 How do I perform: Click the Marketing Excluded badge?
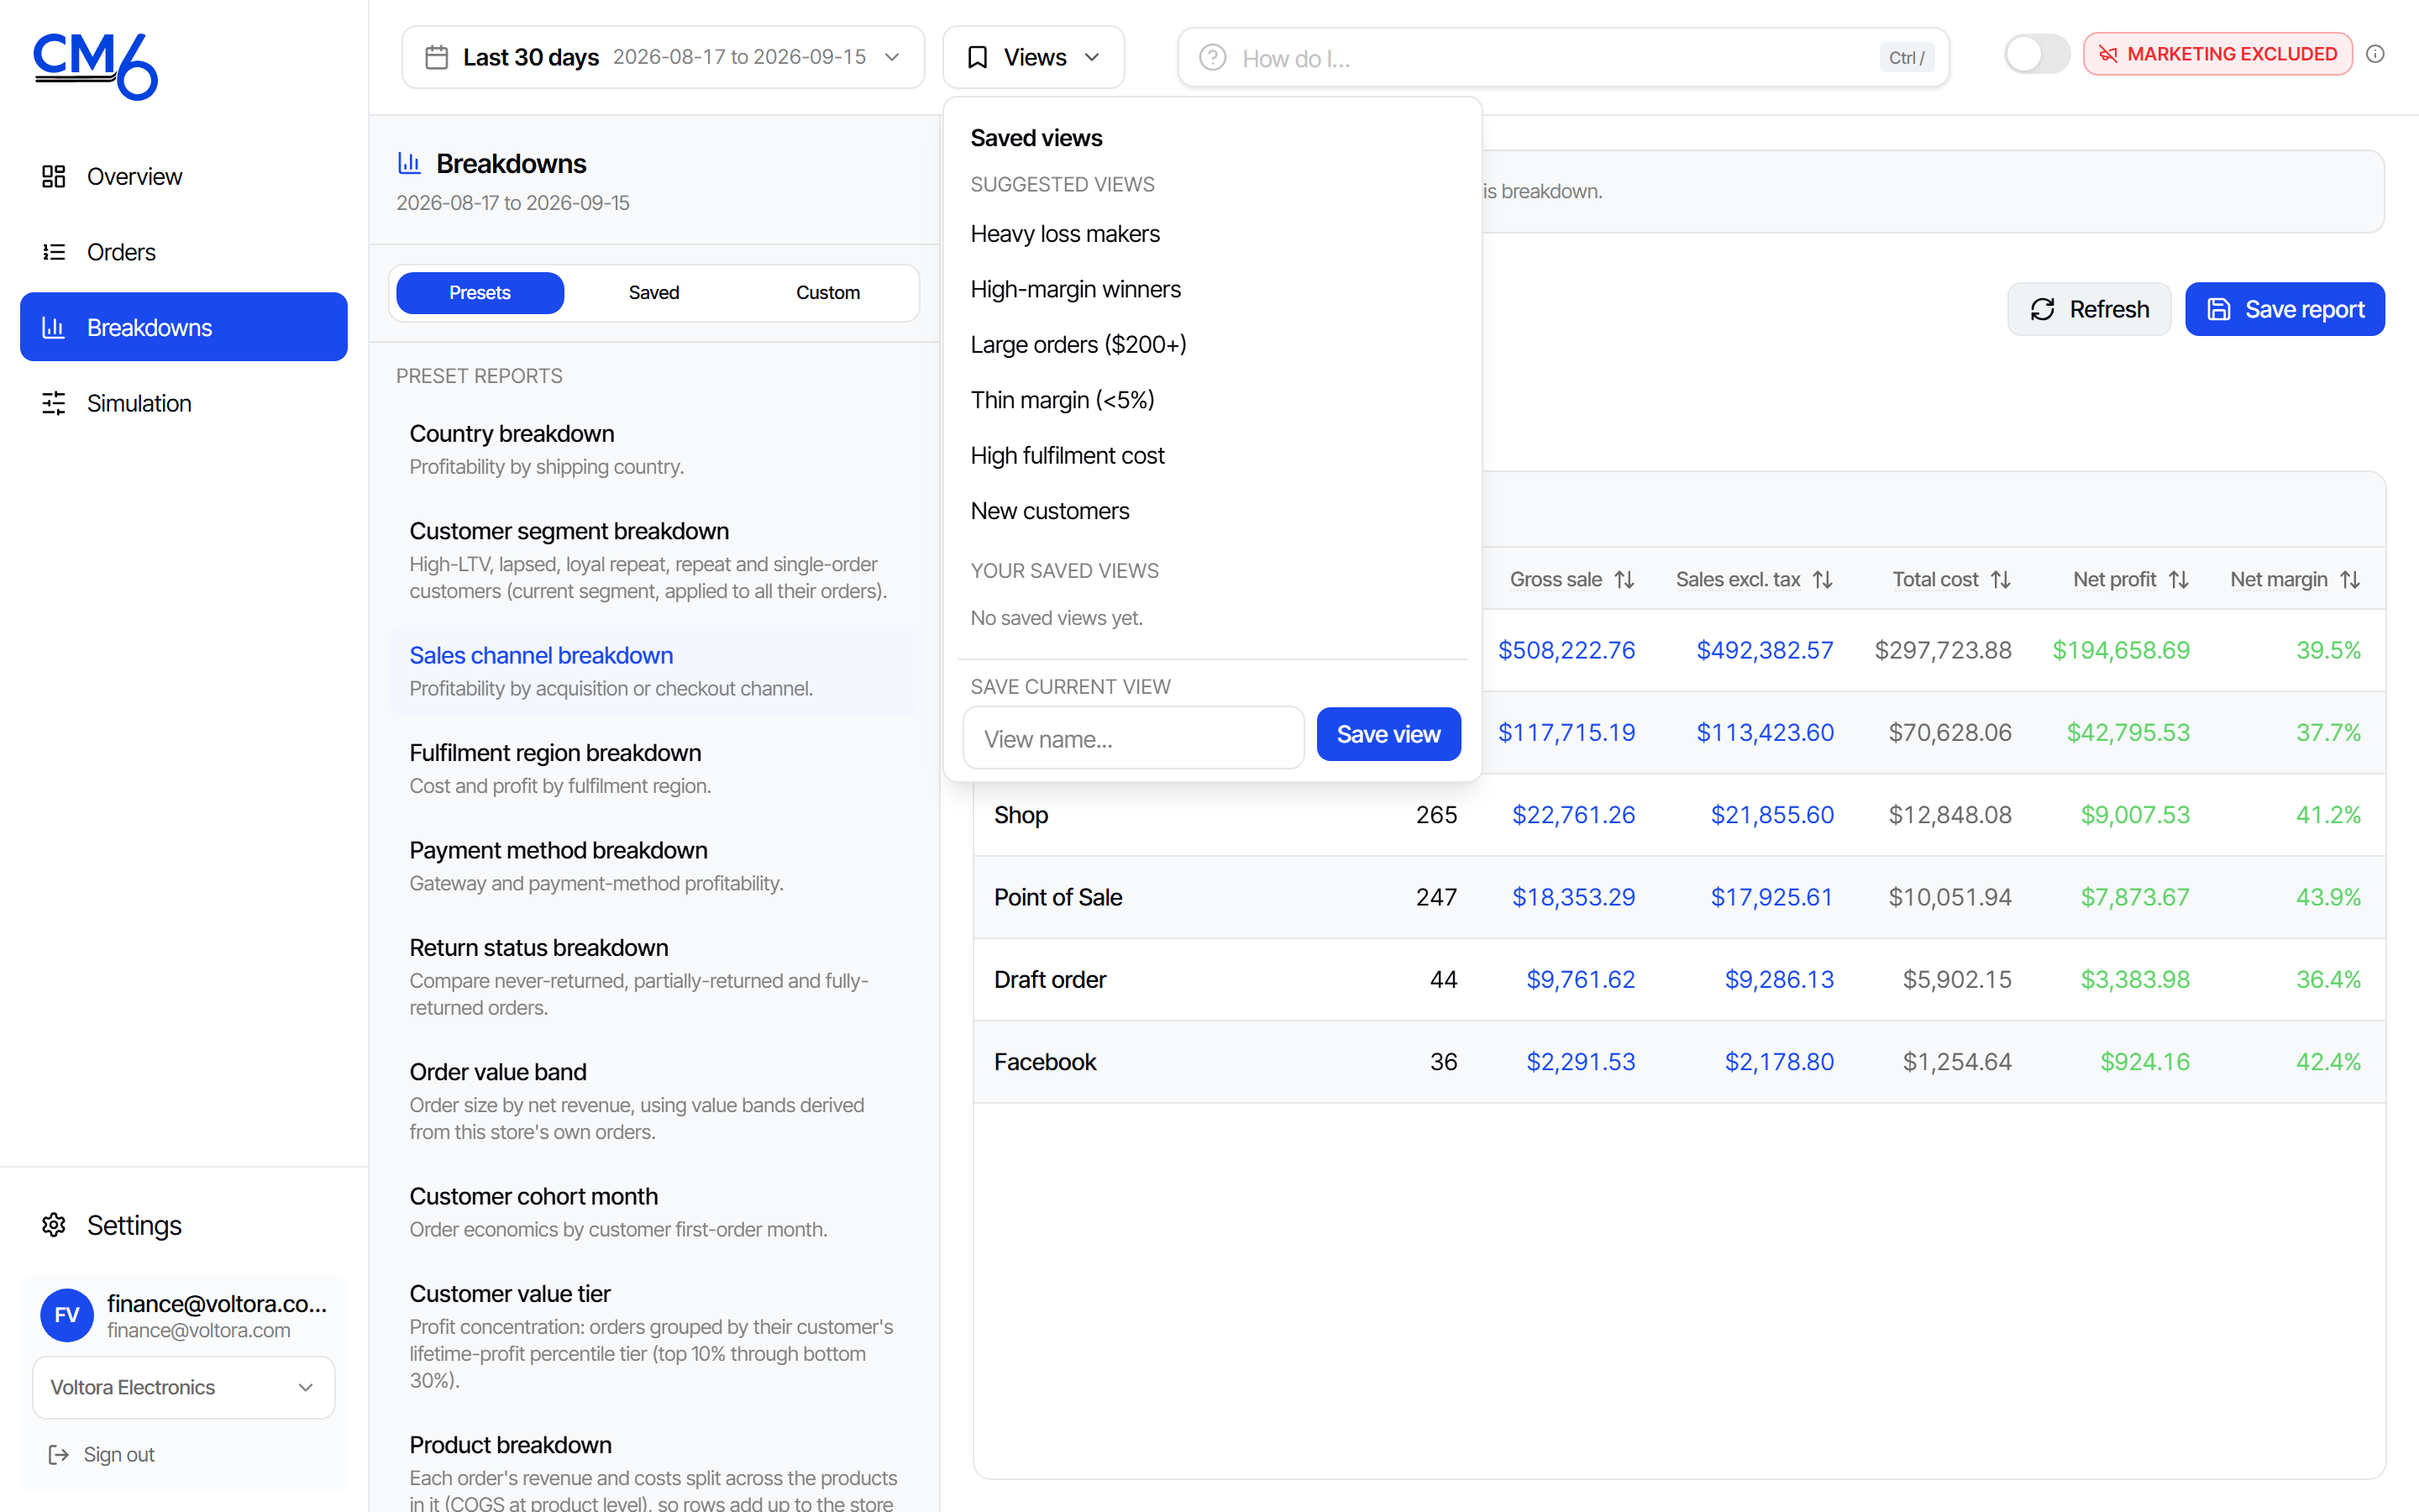point(2218,54)
